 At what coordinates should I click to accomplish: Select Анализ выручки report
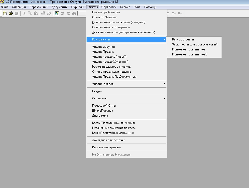(126, 47)
